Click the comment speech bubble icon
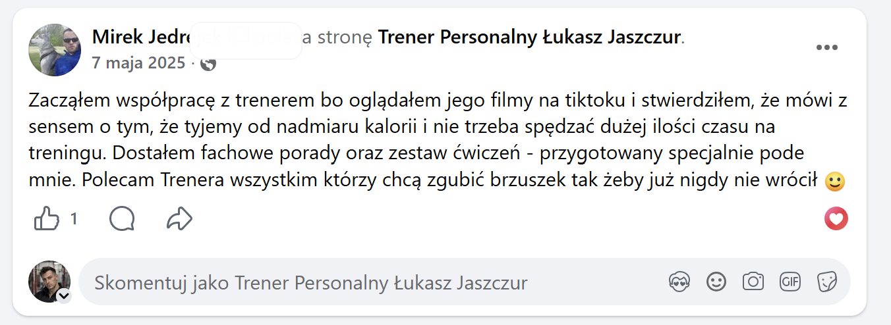This screenshot has width=891, height=325. 123,218
